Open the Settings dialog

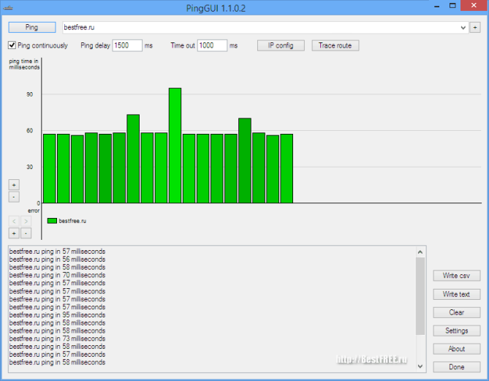pyautogui.click(x=456, y=331)
